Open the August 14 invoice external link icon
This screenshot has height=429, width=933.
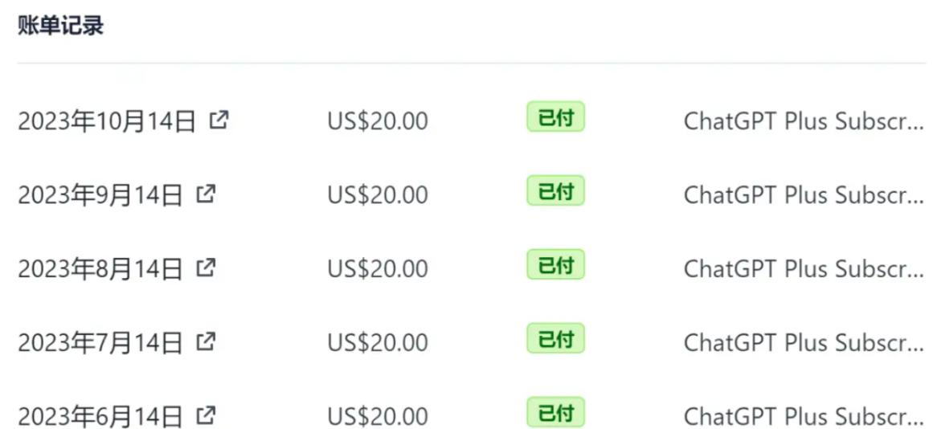pyautogui.click(x=206, y=268)
